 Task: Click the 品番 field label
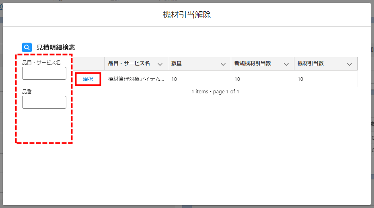pos(27,92)
